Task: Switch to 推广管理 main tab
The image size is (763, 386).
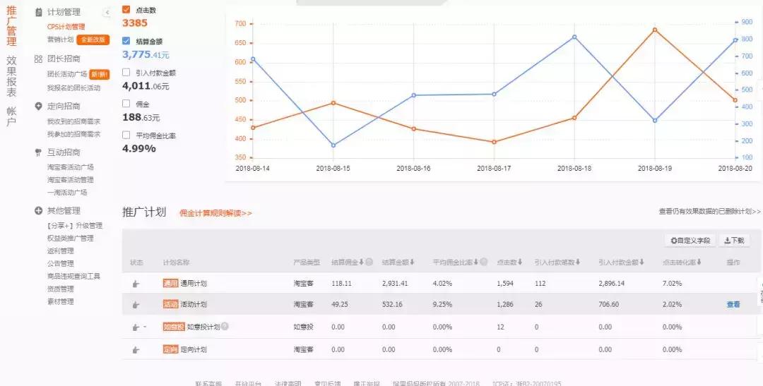Action: 11,26
